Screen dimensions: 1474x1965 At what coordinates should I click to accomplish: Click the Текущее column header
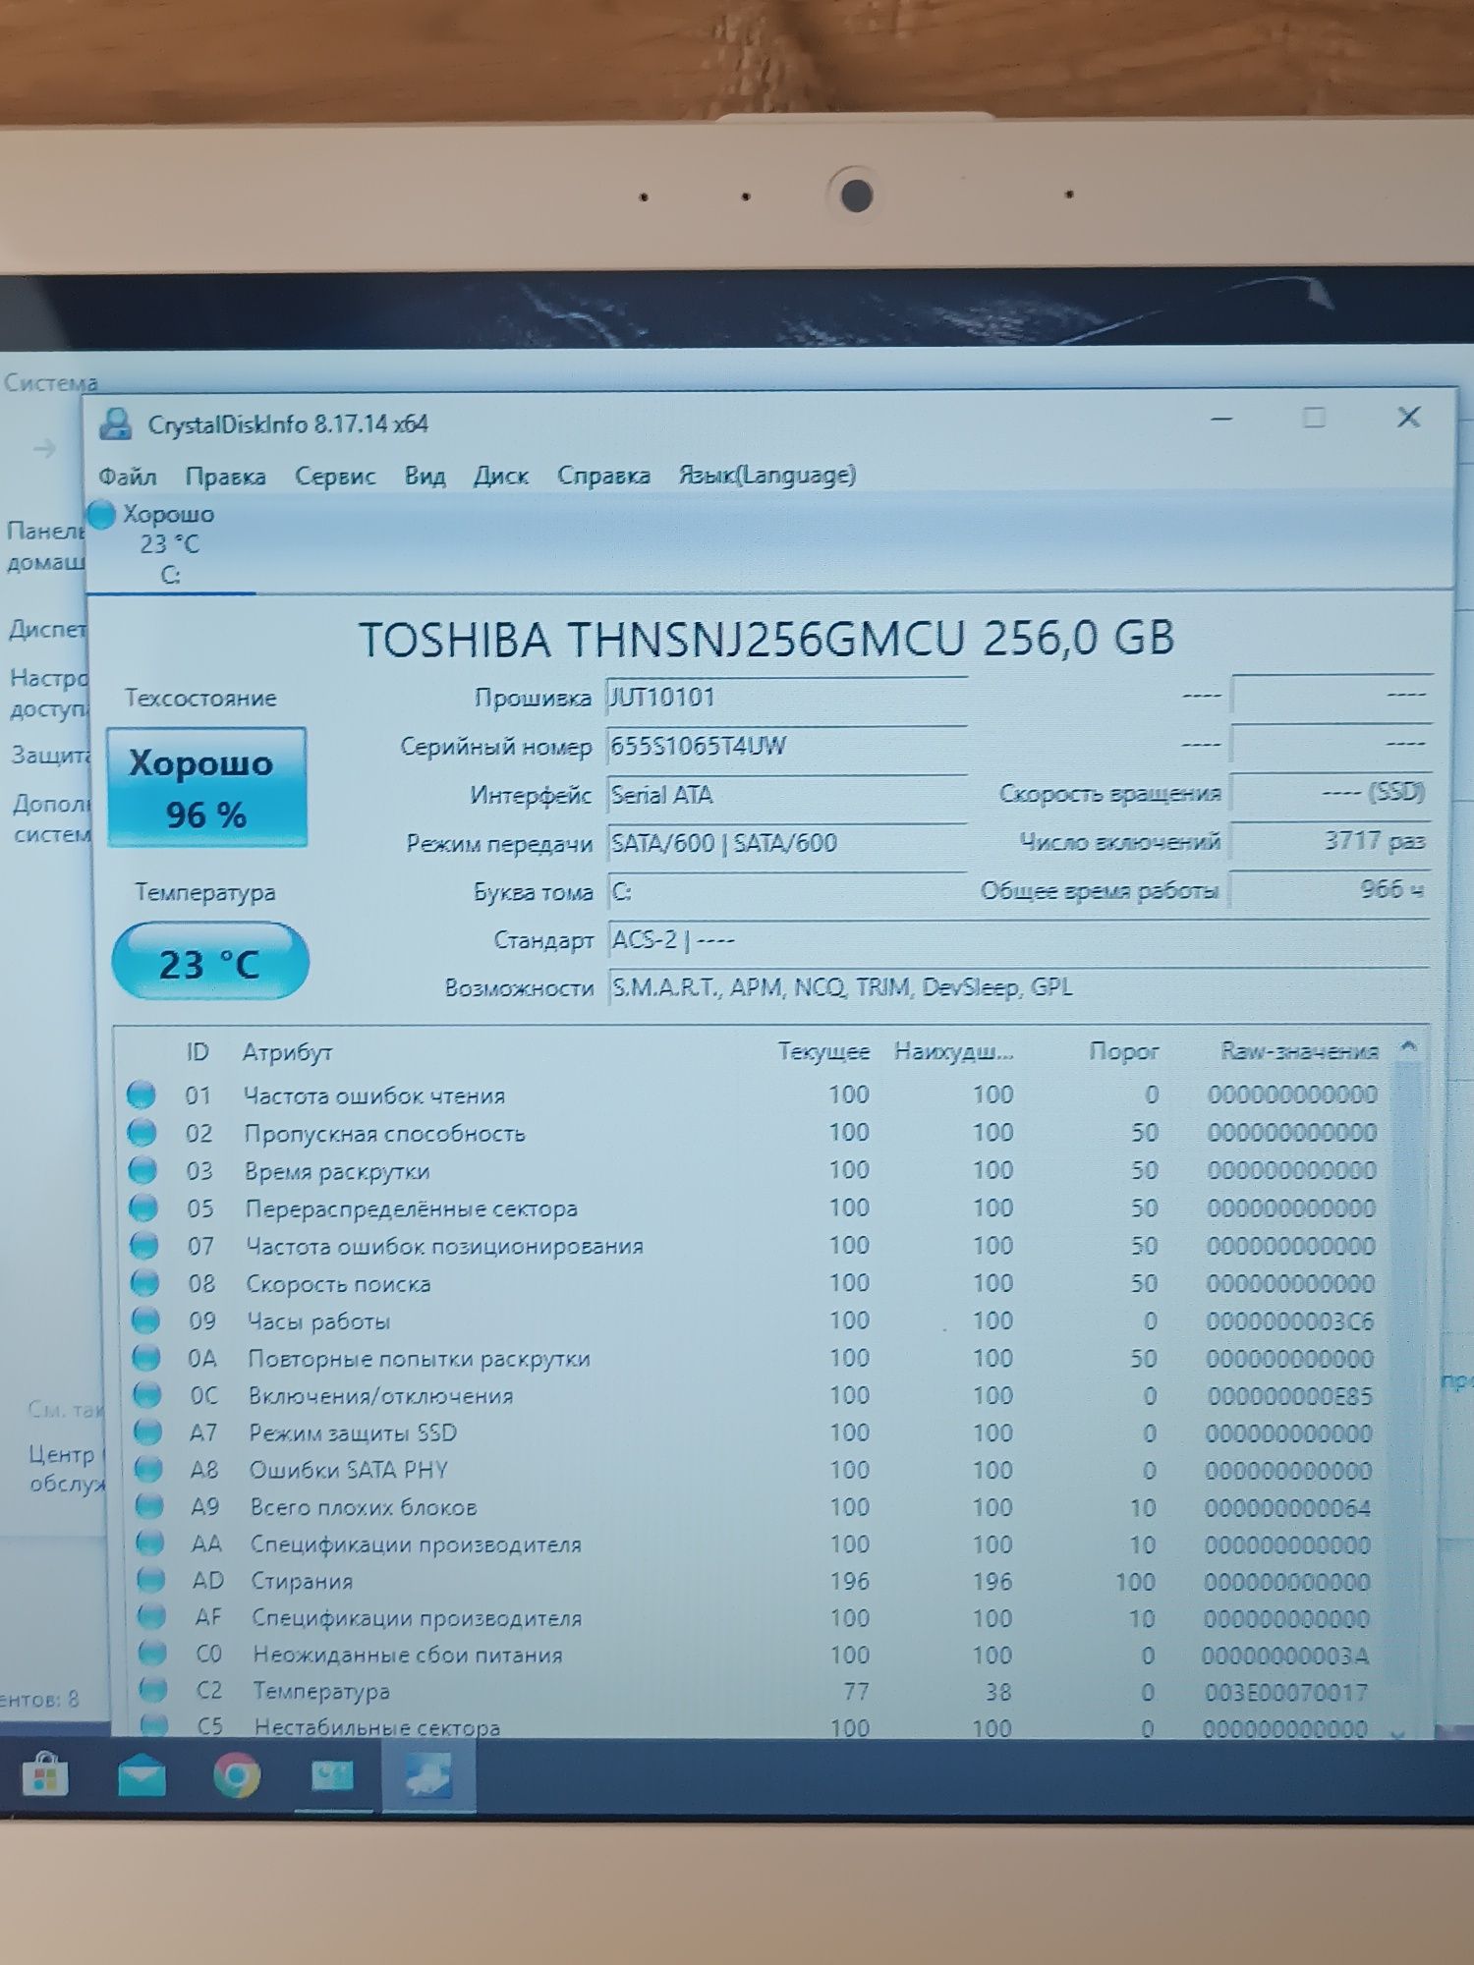pos(823,1052)
